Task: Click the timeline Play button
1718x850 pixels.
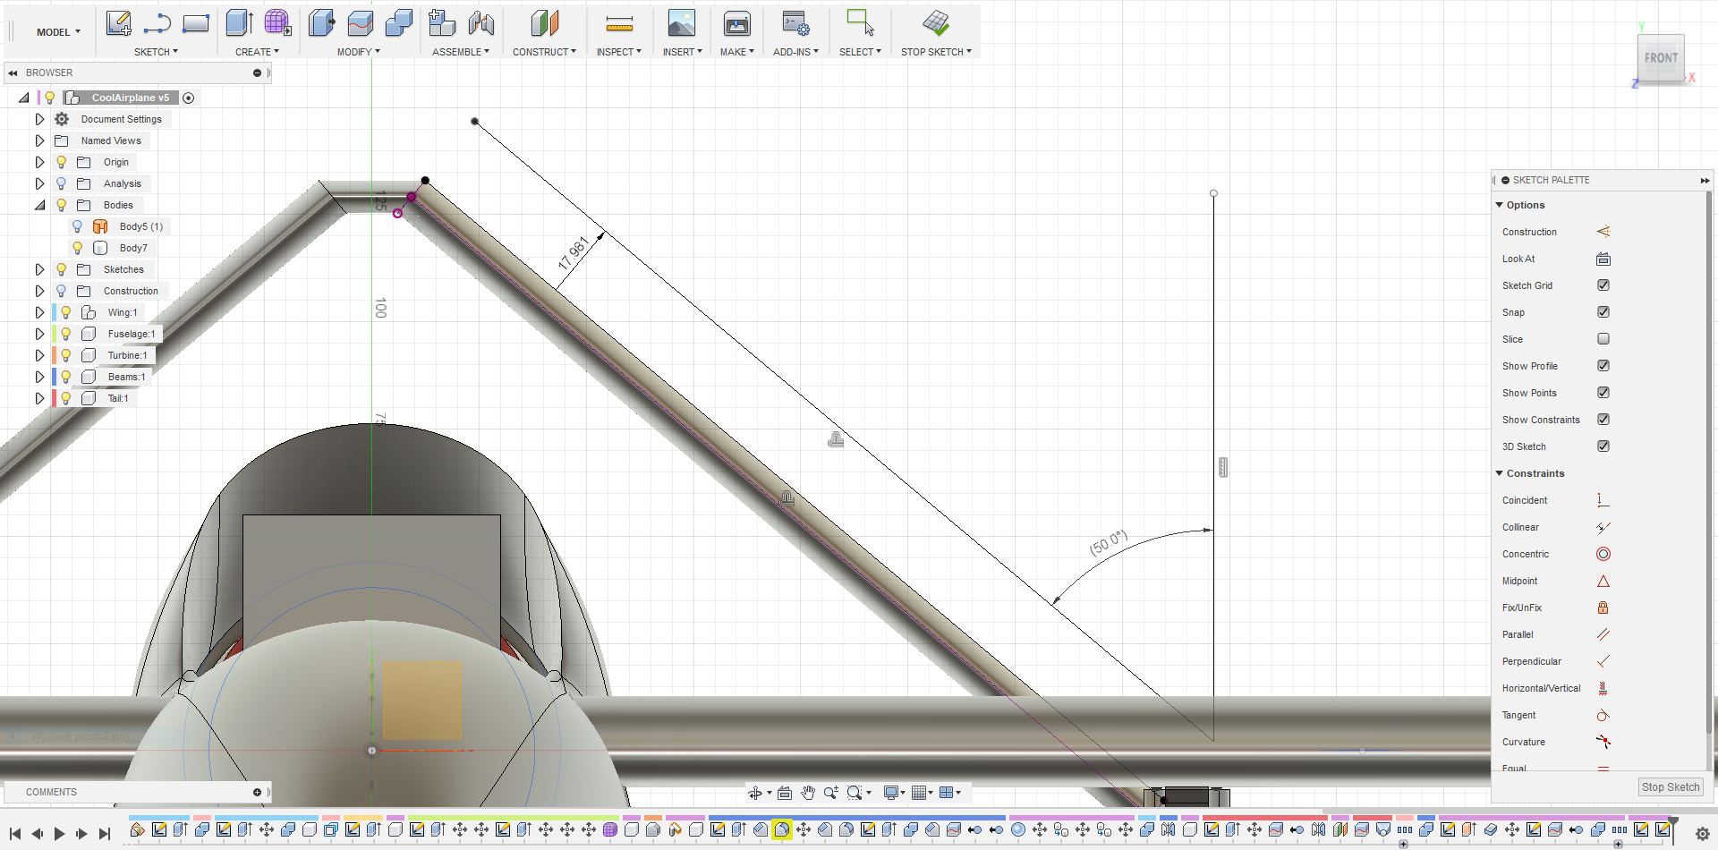Action: click(x=59, y=834)
